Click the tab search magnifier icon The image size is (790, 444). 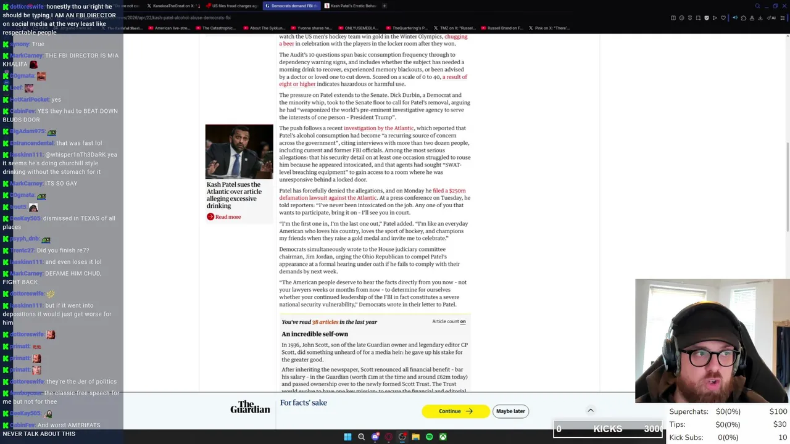click(x=757, y=6)
